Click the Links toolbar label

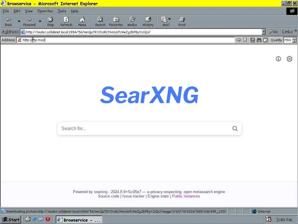tap(287, 32)
